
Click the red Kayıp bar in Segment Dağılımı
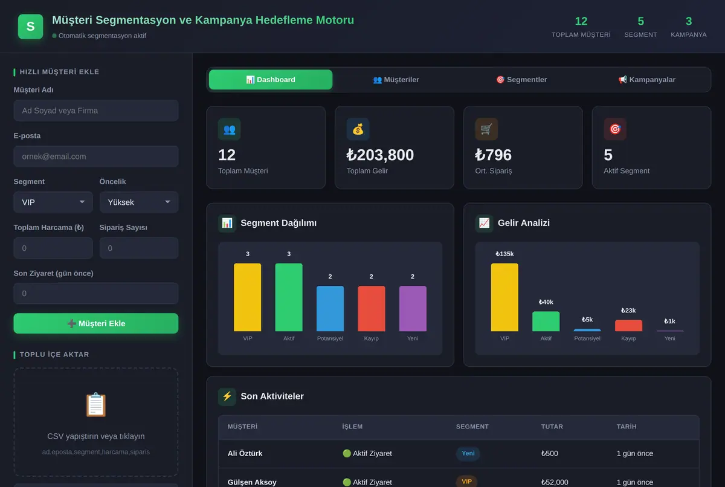click(x=372, y=309)
